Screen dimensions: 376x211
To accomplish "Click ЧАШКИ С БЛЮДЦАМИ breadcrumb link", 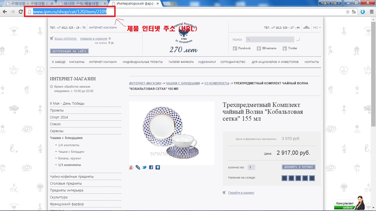I will pyautogui.click(x=183, y=83).
